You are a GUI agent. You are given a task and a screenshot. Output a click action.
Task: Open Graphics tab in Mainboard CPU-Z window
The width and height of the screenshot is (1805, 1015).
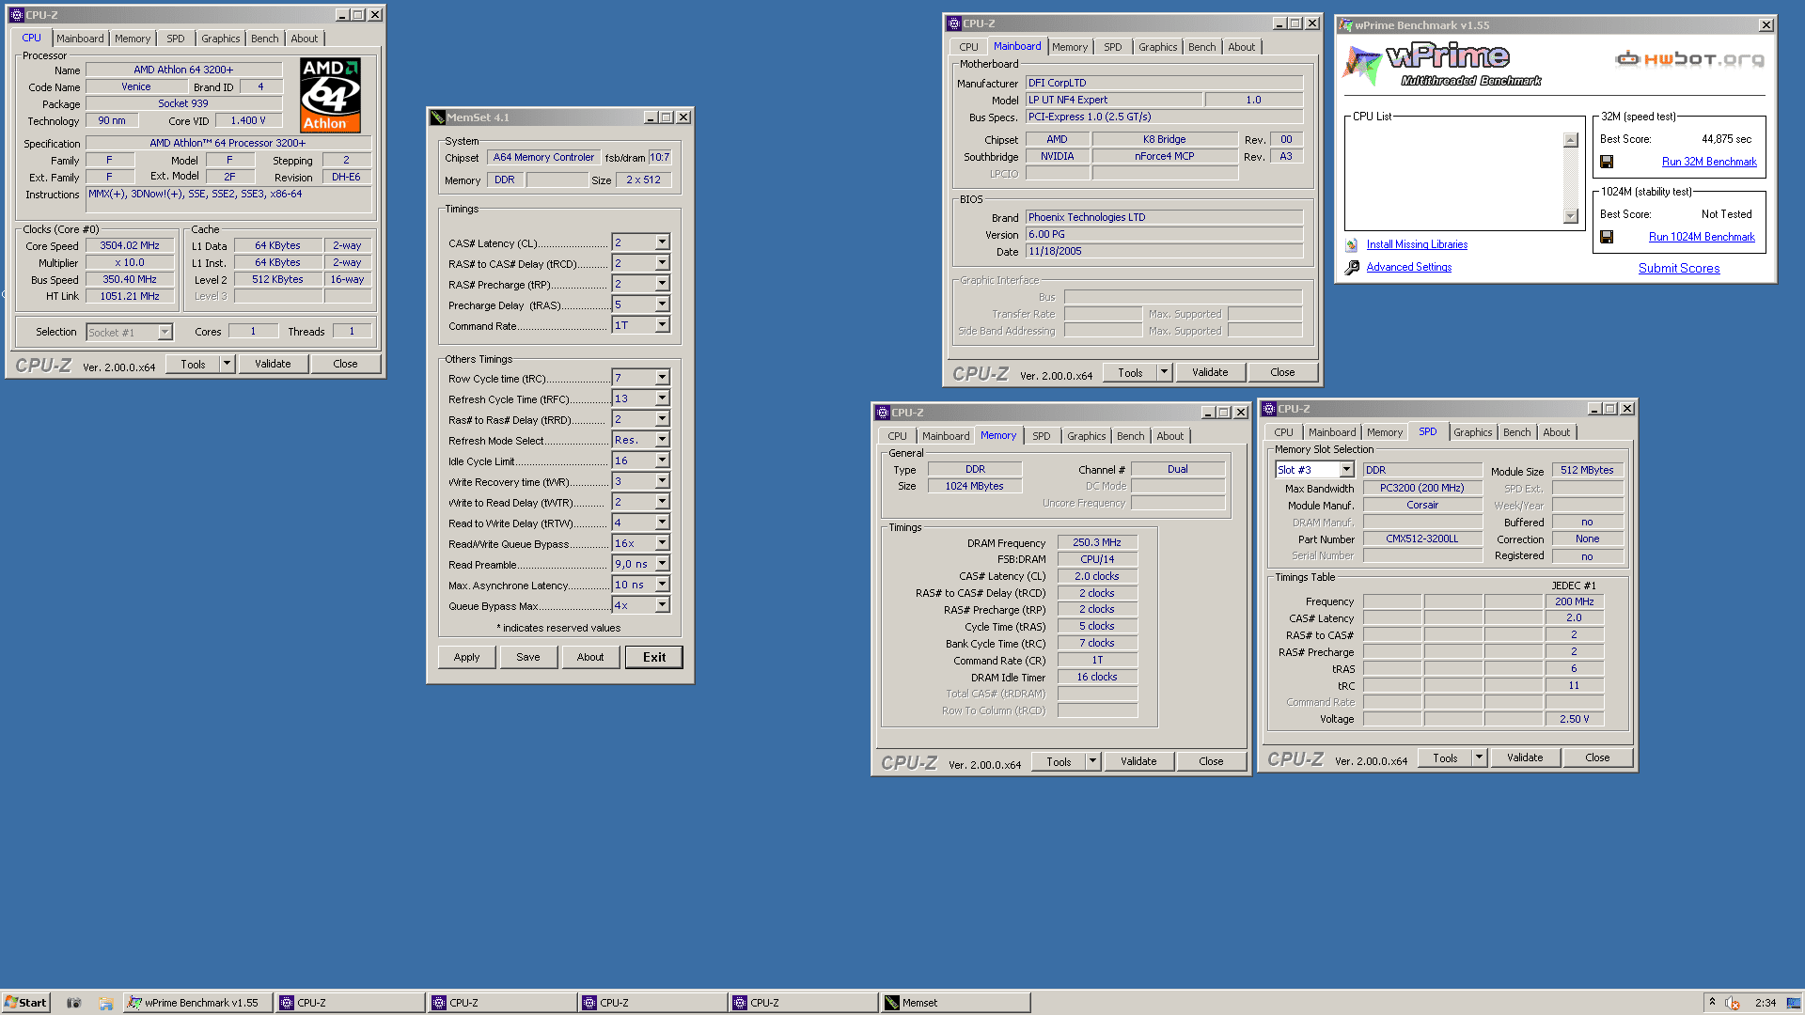pos(1157,47)
